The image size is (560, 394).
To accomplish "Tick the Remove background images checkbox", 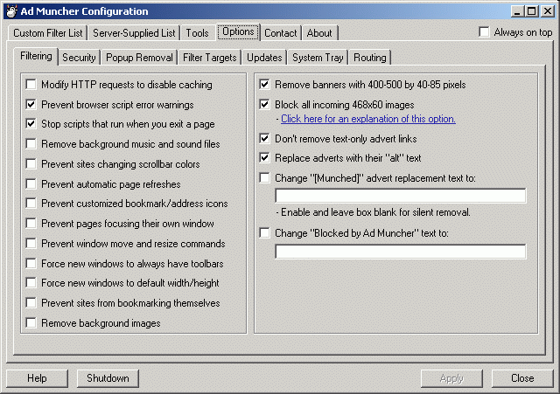I will pos(31,322).
